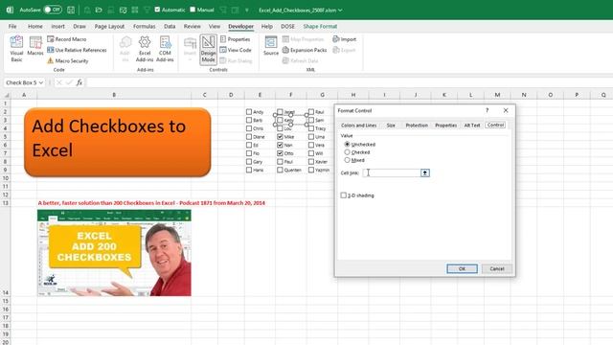Image resolution: width=613 pixels, height=345 pixels.
Task: Open Excel Add-ins dialog
Action: 145,49
